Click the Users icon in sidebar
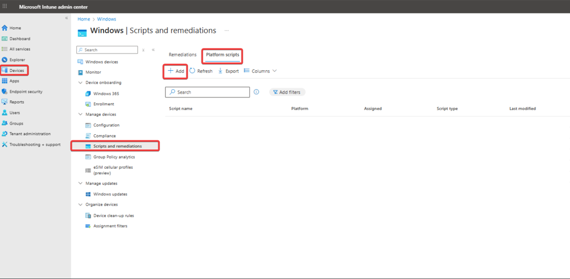Image resolution: width=570 pixels, height=279 pixels. pyautogui.click(x=4, y=112)
